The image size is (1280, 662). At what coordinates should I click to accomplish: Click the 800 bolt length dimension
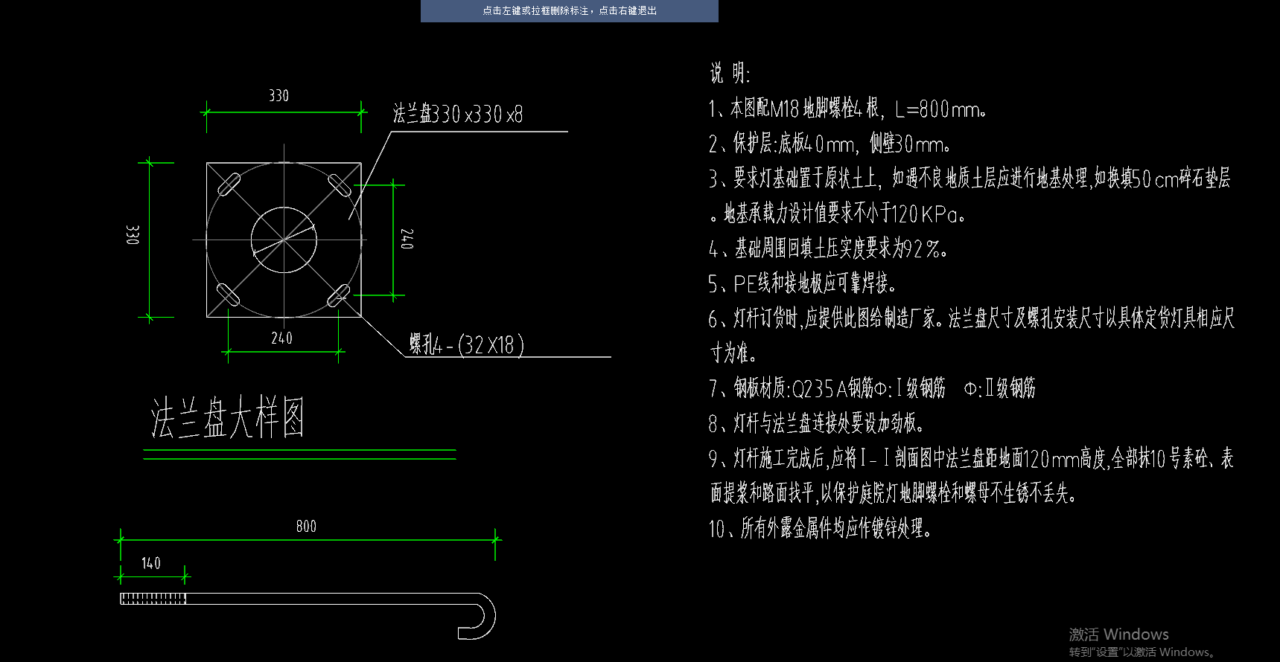(306, 526)
